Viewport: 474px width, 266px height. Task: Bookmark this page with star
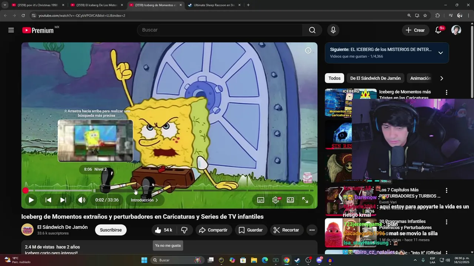(x=425, y=16)
